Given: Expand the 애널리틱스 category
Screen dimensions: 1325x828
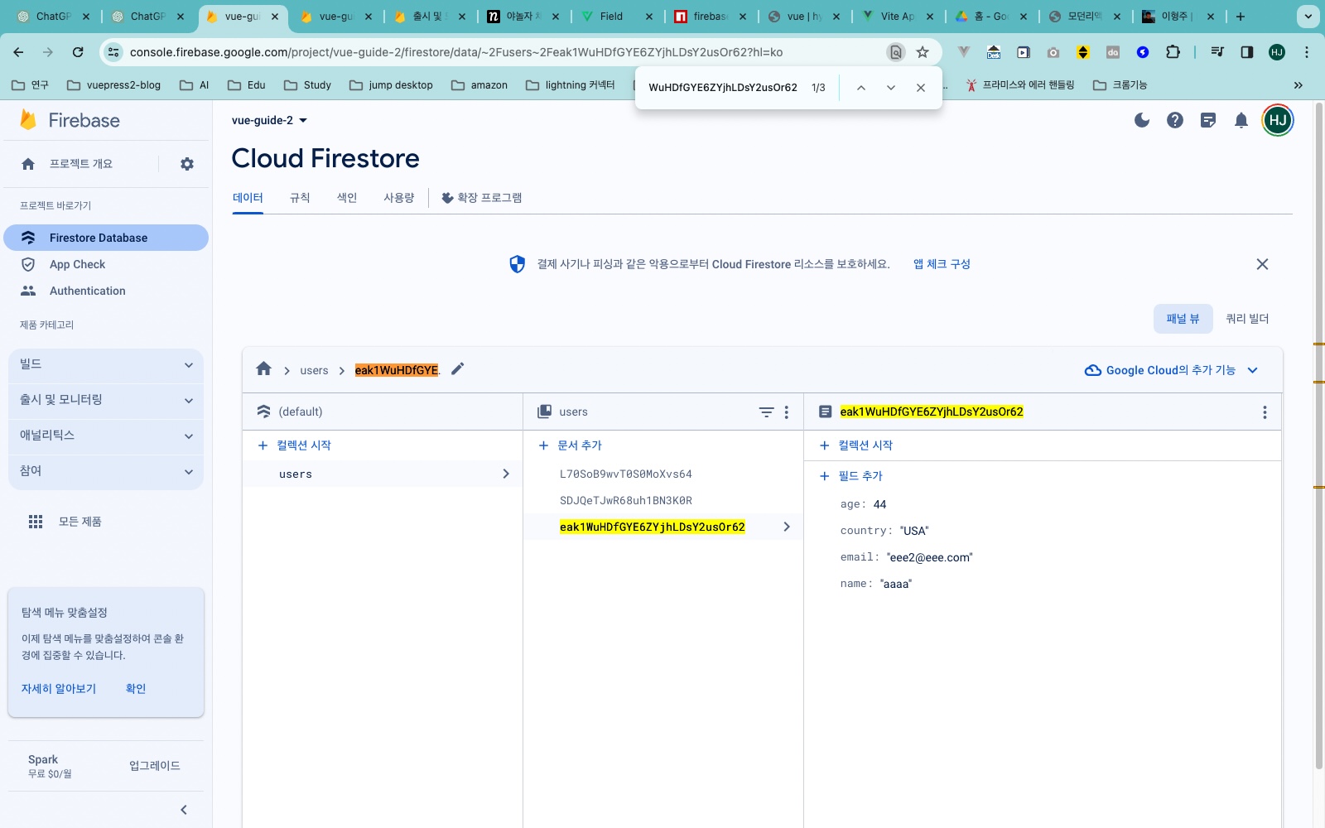Looking at the screenshot, I should 106,436.
